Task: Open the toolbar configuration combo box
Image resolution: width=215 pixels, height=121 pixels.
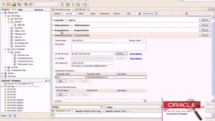Action: tap(47, 4)
